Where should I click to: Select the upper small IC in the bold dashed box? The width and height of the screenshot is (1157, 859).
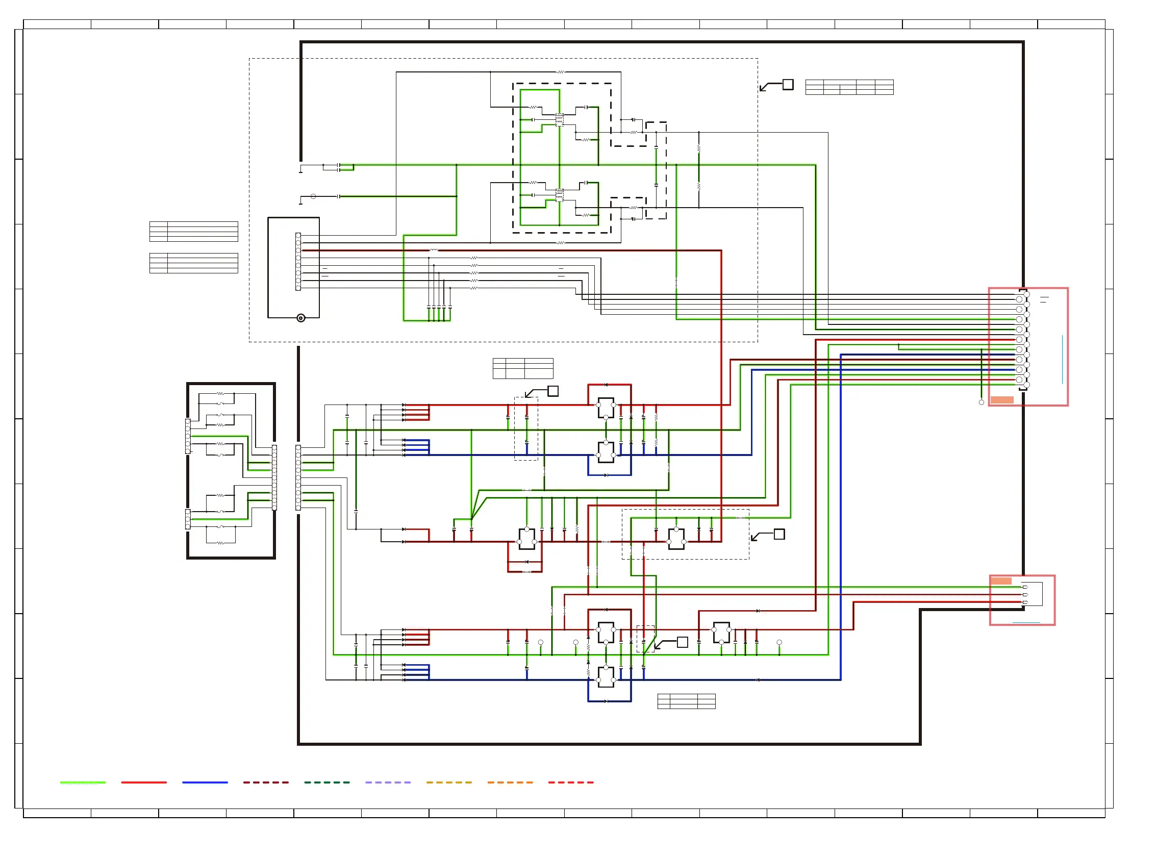coord(560,119)
